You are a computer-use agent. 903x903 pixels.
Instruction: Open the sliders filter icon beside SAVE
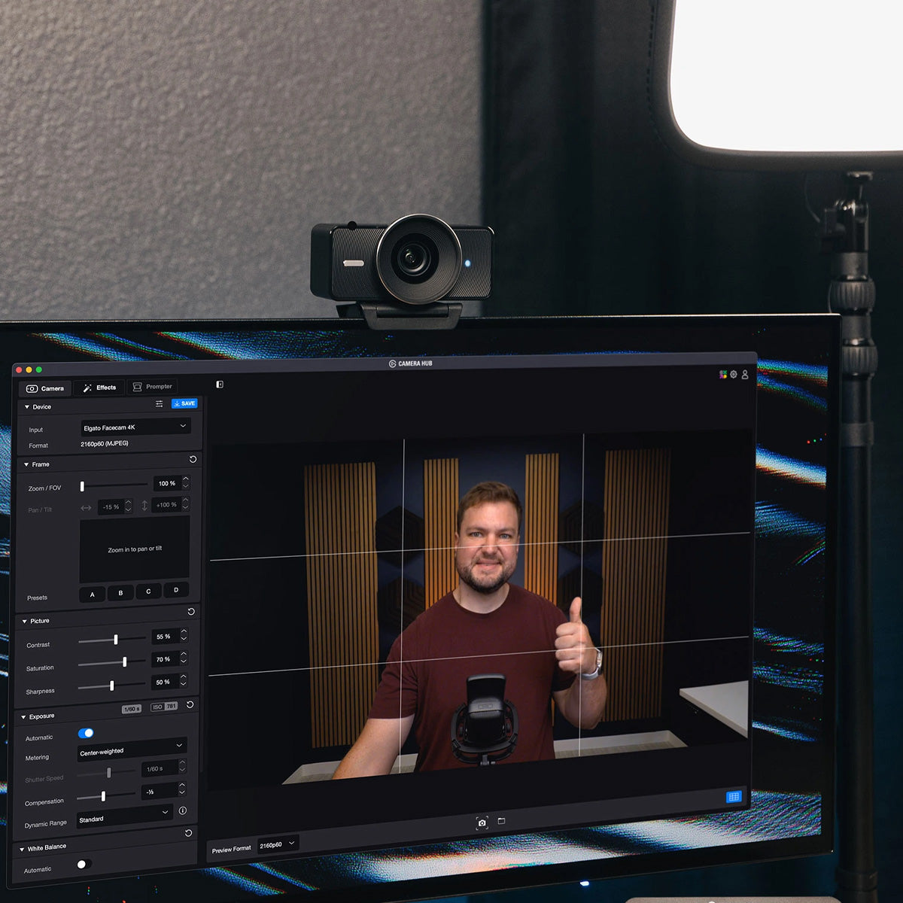click(x=160, y=403)
